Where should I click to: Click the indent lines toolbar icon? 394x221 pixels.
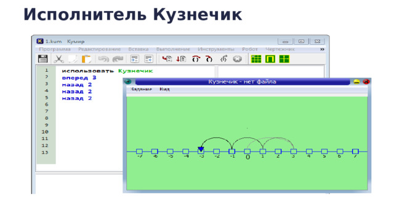(135, 59)
